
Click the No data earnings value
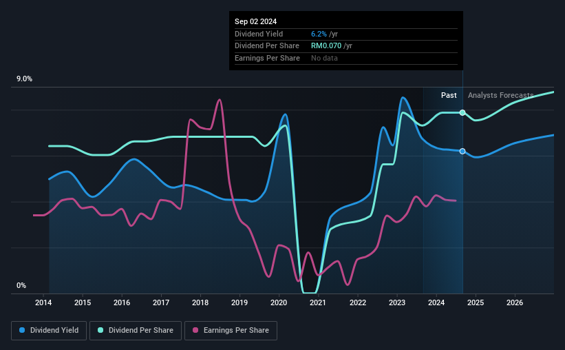click(x=324, y=58)
